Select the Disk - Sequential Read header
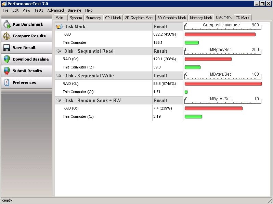 point(119,51)
